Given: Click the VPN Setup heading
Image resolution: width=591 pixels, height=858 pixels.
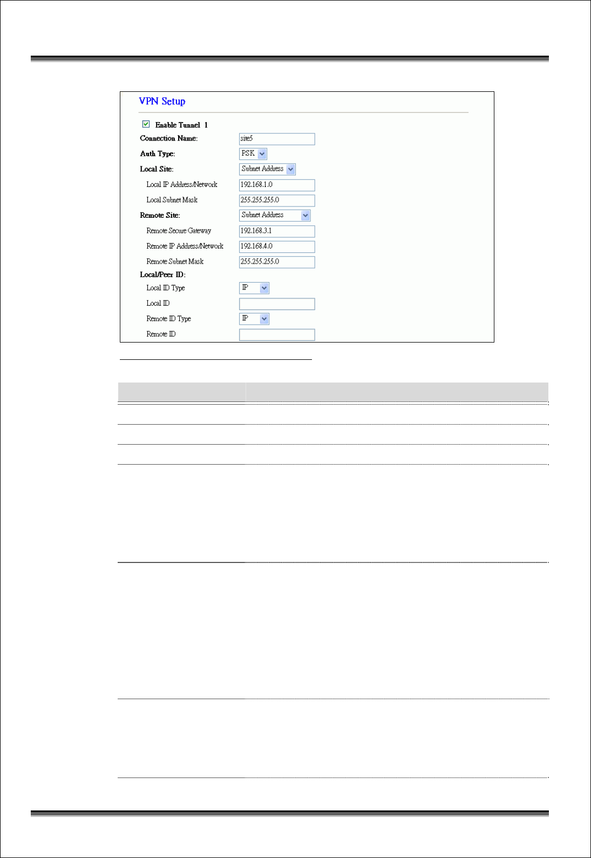Looking at the screenshot, I should point(162,102).
